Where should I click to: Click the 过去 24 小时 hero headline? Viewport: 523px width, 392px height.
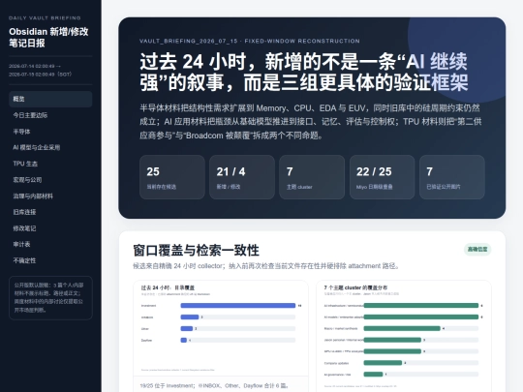point(303,72)
